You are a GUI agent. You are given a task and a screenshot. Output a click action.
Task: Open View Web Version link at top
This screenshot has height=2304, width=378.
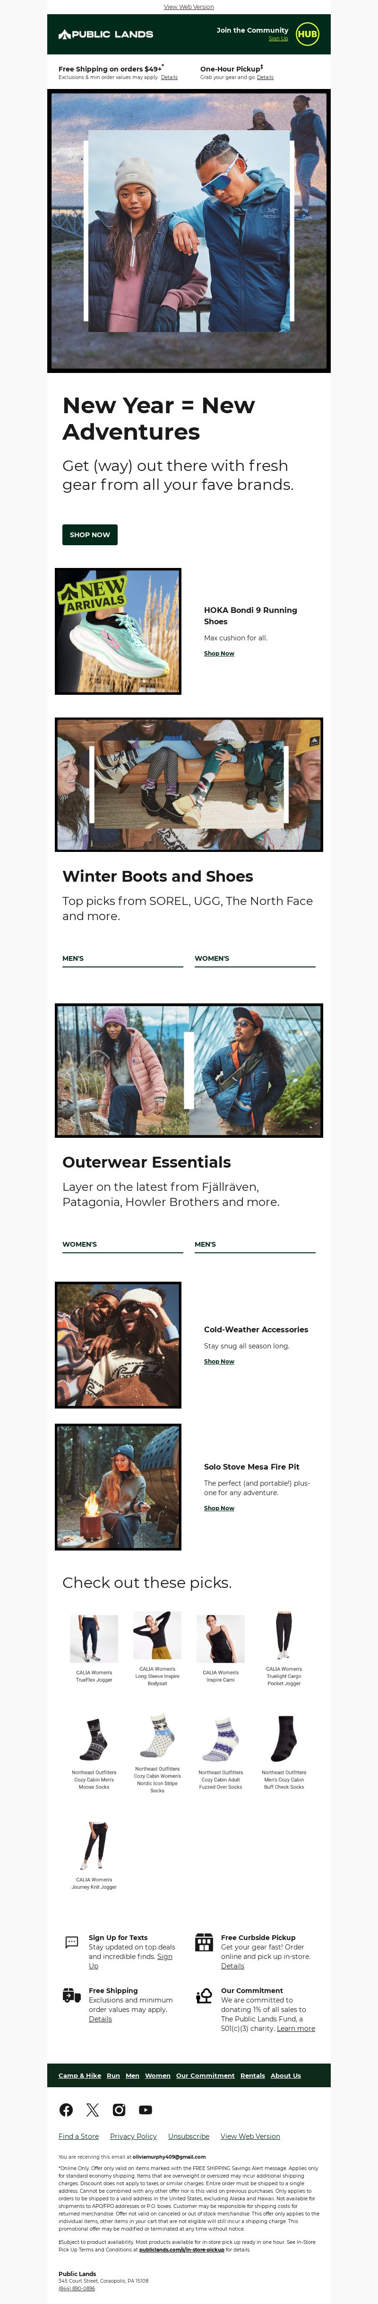click(189, 6)
